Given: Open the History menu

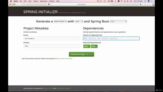Looking at the screenshot, I should click(x=36, y=1).
